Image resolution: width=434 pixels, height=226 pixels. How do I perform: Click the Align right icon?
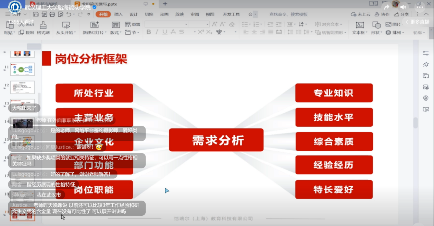(x=262, y=32)
